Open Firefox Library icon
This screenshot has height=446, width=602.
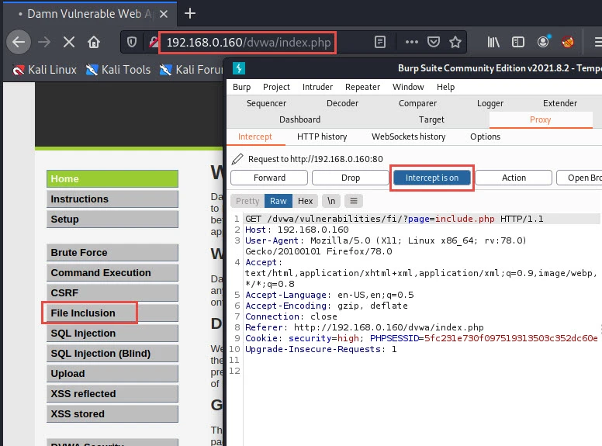tap(493, 42)
